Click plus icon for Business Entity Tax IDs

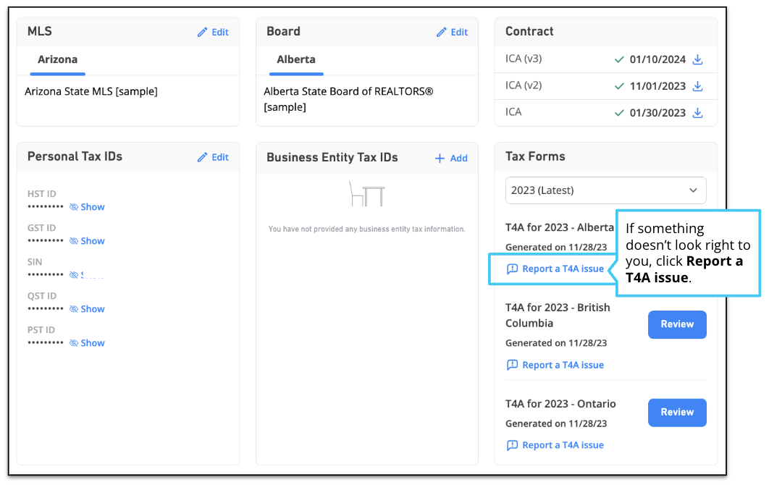pos(440,159)
